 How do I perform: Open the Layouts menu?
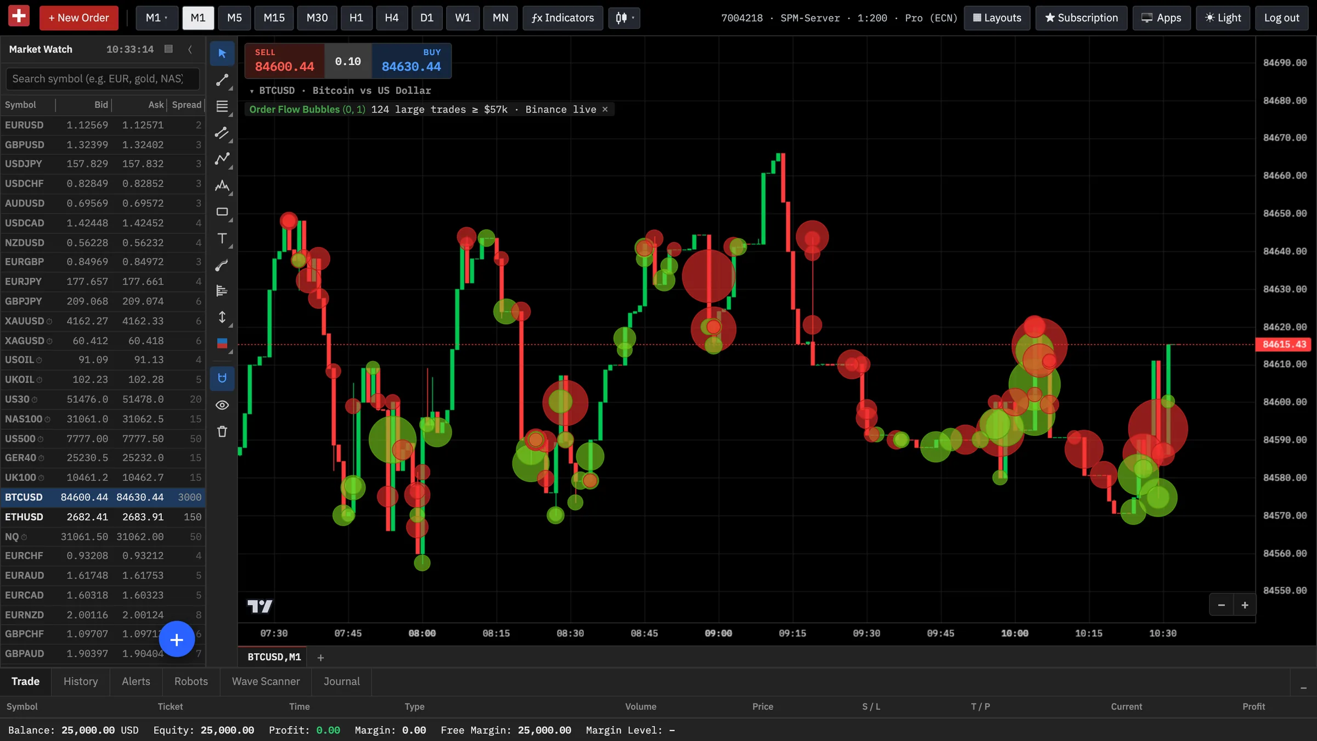(997, 18)
